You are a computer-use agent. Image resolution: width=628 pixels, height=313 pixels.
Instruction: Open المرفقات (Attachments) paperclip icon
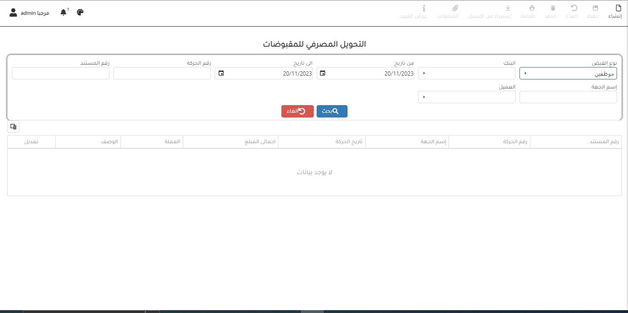tap(455, 8)
